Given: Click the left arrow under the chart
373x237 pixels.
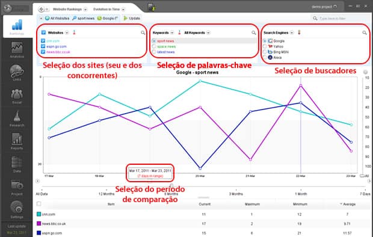Looking at the screenshot, I should (x=37, y=181).
